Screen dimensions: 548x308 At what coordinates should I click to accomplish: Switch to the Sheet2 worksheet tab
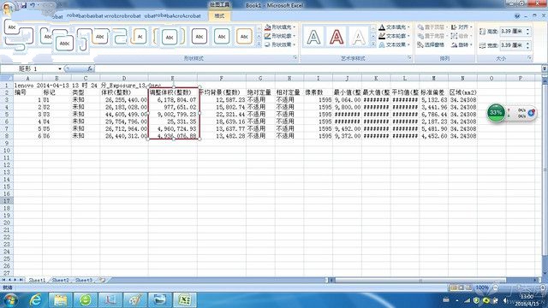tap(61, 280)
